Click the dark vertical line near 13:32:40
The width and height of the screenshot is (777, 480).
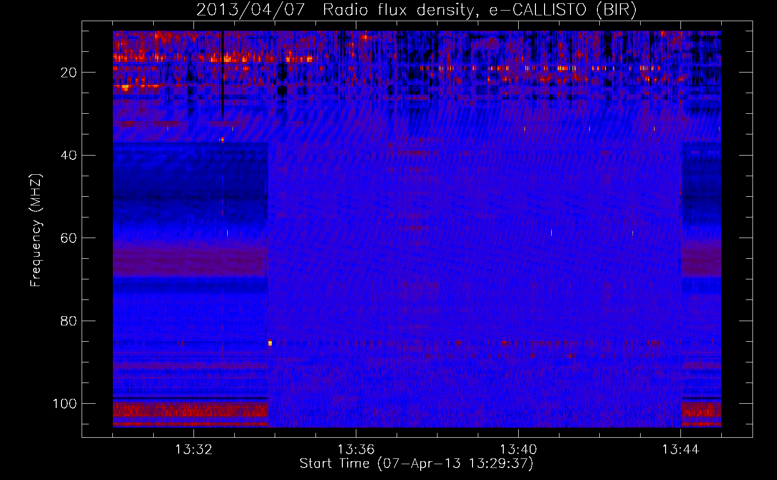(222, 74)
